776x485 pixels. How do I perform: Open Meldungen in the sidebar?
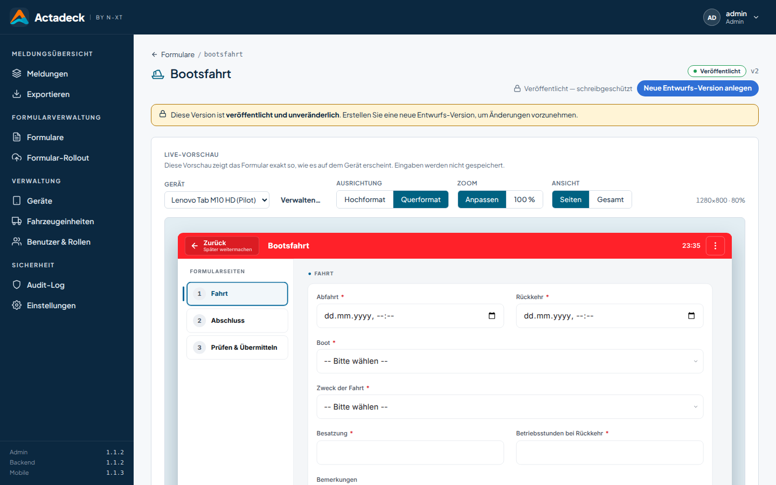[67, 73]
